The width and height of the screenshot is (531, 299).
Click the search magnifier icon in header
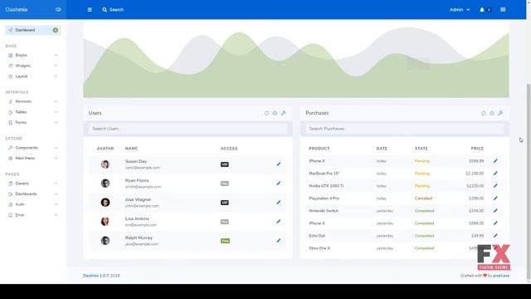[105, 9]
